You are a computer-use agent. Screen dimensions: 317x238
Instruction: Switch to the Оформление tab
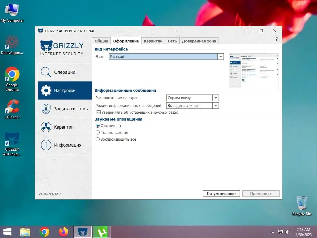point(126,41)
